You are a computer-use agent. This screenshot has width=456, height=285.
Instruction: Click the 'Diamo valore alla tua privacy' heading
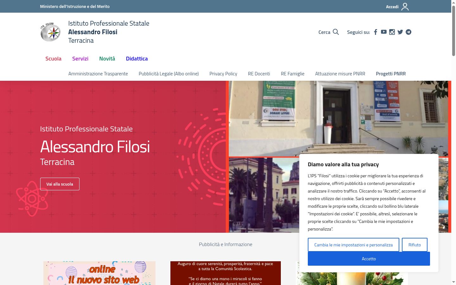click(x=343, y=164)
